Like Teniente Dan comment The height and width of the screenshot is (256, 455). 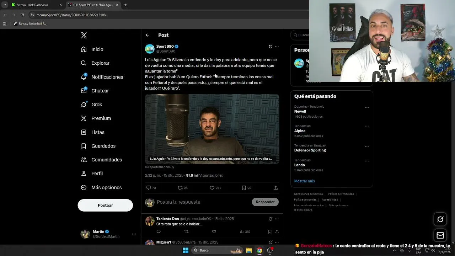click(x=214, y=231)
